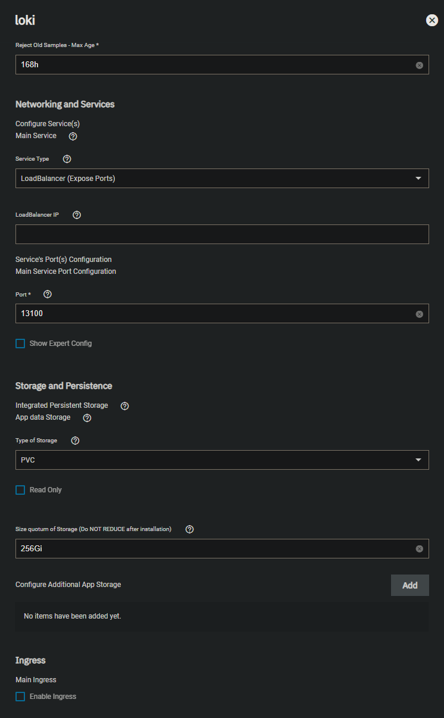
Task: Focus the LoadBalancer IP input field
Action: click(x=222, y=234)
